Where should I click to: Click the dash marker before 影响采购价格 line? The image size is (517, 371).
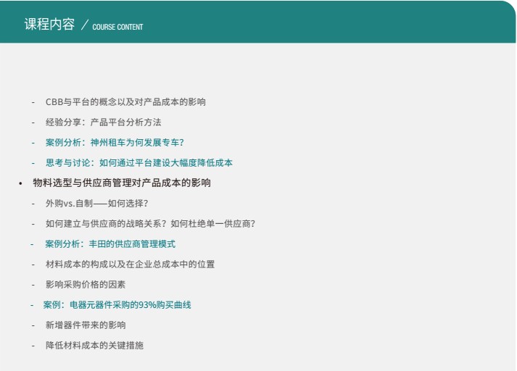(33, 285)
